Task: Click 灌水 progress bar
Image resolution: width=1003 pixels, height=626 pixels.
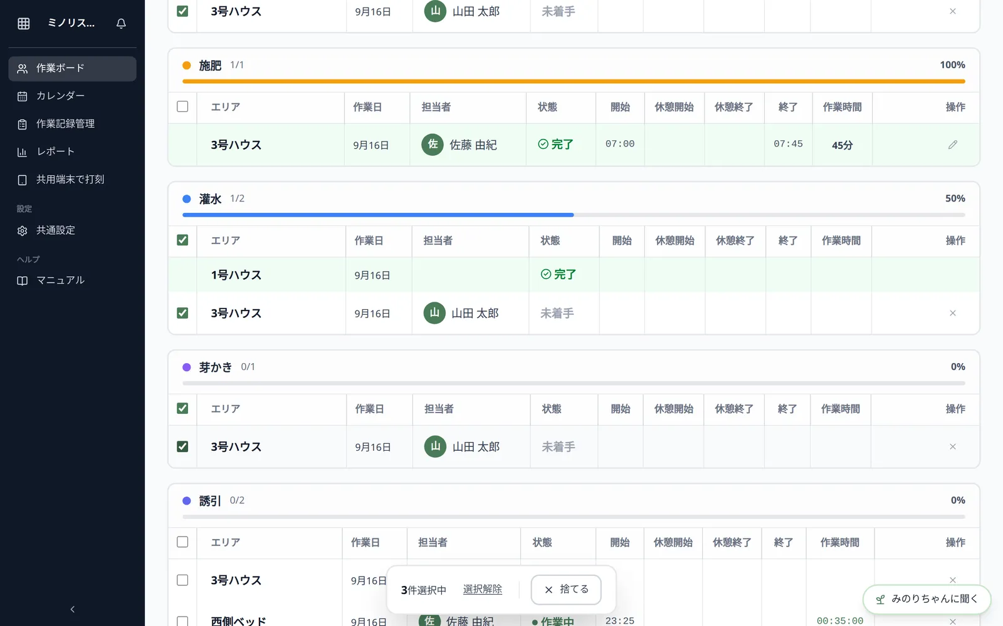Action: coord(574,215)
